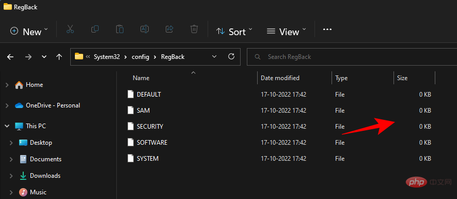The width and height of the screenshot is (457, 199).
Task: Click the date modified of DEFAULT
Action: pyautogui.click(x=283, y=94)
